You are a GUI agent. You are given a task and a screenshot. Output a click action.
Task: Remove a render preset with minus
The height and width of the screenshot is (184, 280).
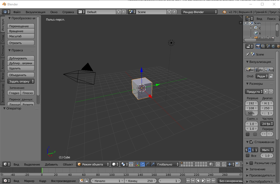coord(271,92)
